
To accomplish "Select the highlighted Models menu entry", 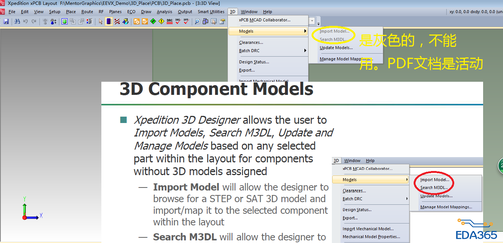I will coord(268,31).
